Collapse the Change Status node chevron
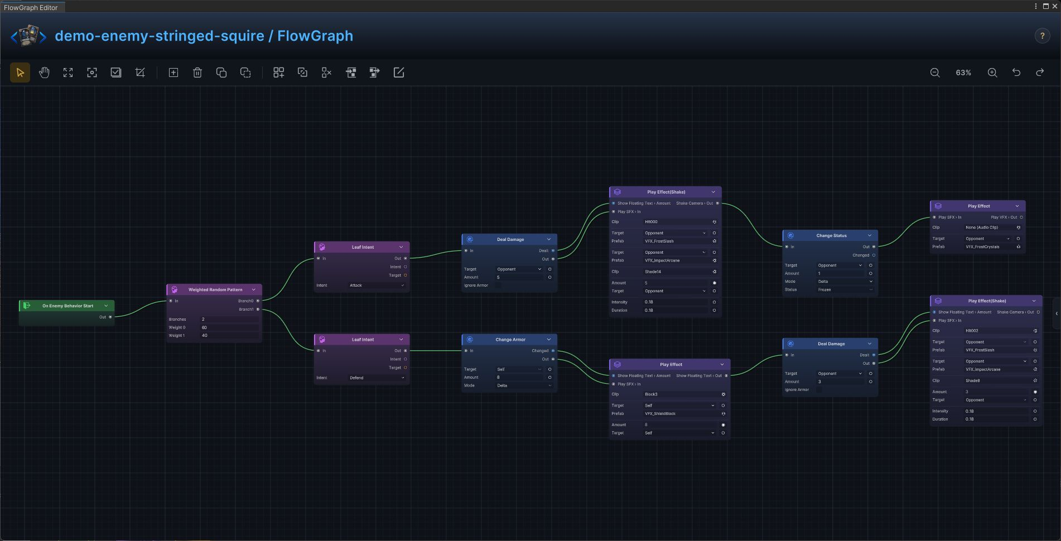This screenshot has height=541, width=1061. [870, 235]
